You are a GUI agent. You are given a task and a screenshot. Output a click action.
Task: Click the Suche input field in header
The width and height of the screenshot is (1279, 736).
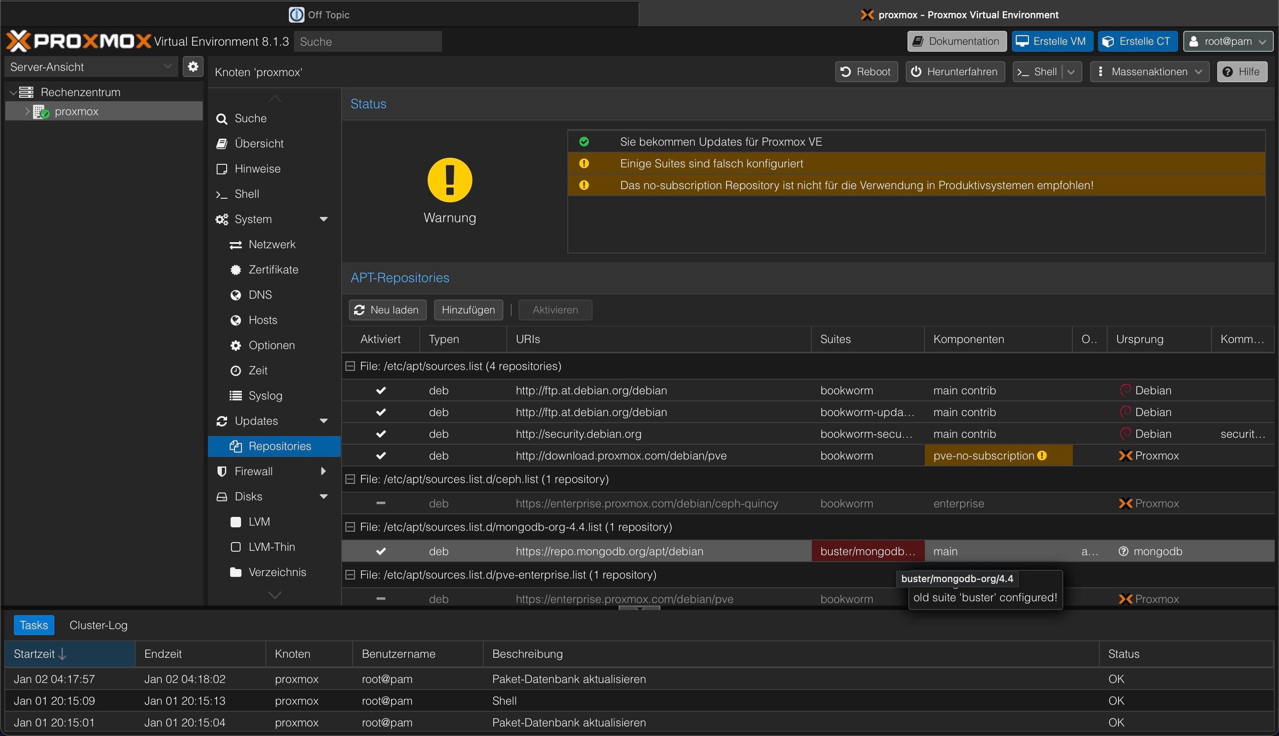[x=368, y=41]
